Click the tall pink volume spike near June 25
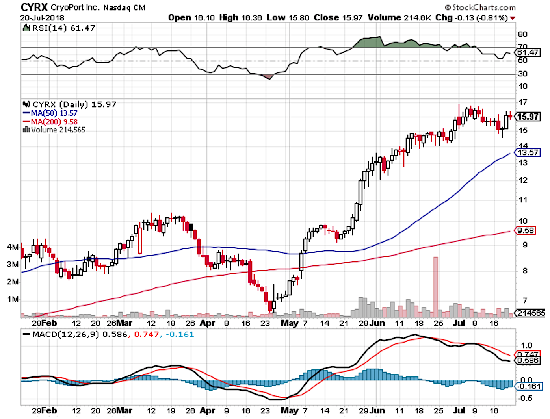The image size is (550, 419). [x=436, y=287]
